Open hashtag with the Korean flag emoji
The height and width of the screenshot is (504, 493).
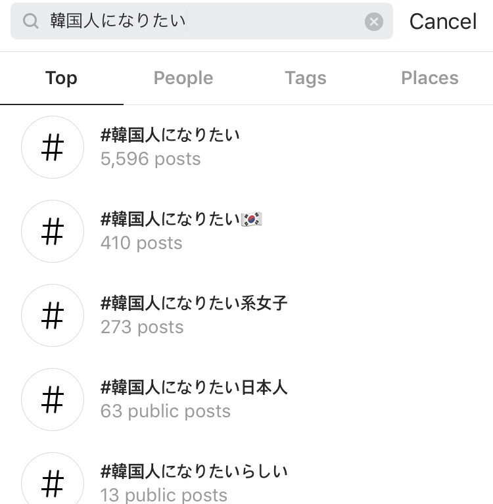181,219
